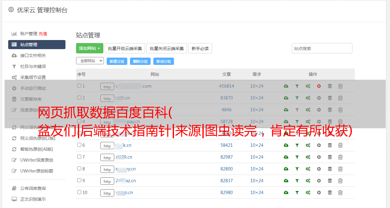Click 新手必读 button
This screenshot has height=208, width=390.
tap(200, 48)
